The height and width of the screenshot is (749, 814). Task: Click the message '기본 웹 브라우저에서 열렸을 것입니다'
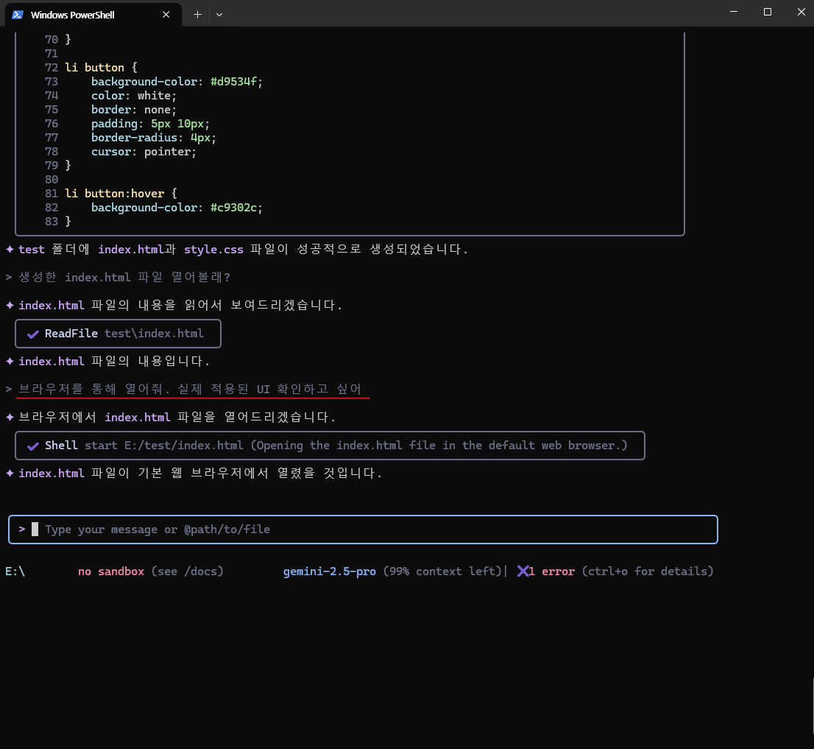click(260, 473)
